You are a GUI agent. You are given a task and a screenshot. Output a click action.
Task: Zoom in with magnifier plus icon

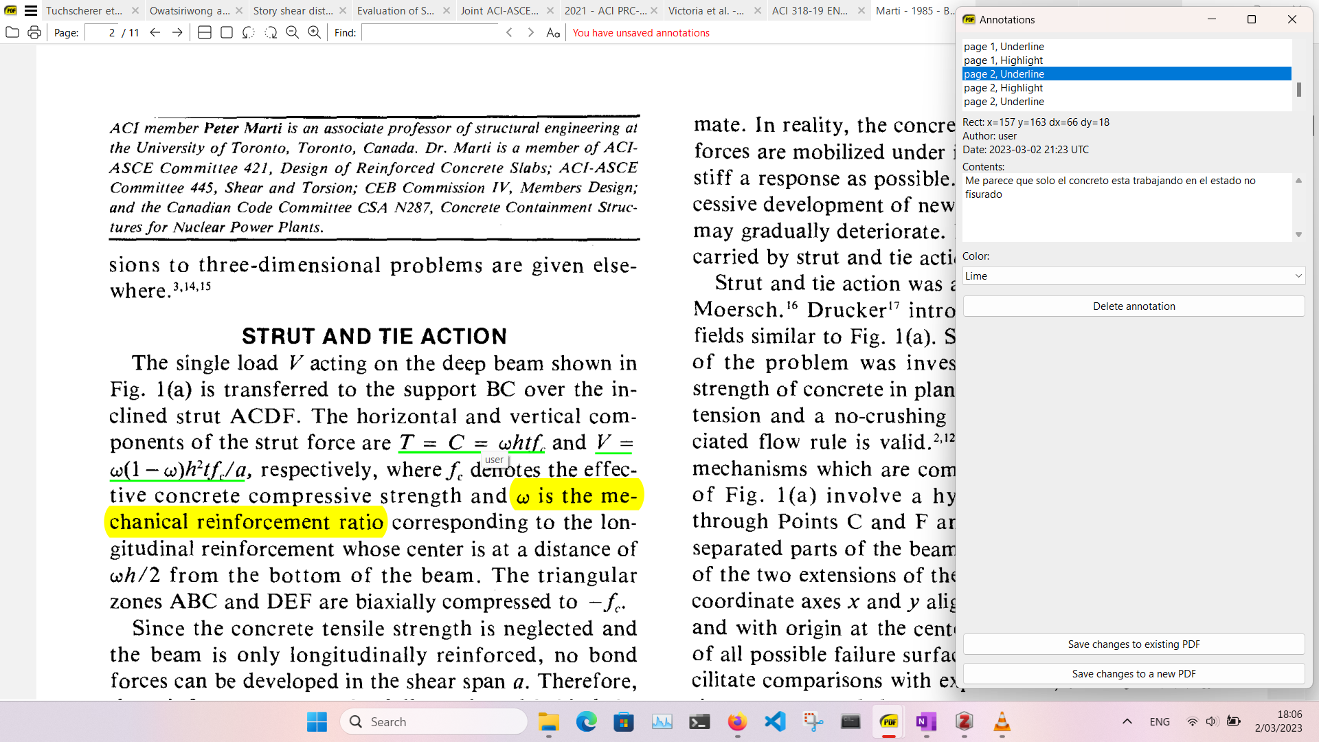point(315,32)
